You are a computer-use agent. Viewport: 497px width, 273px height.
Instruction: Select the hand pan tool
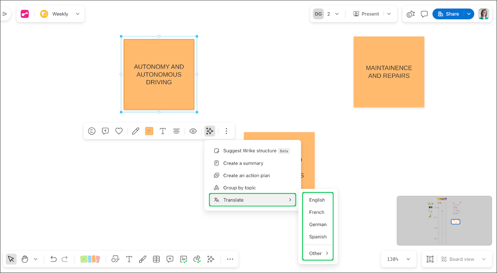point(25,259)
